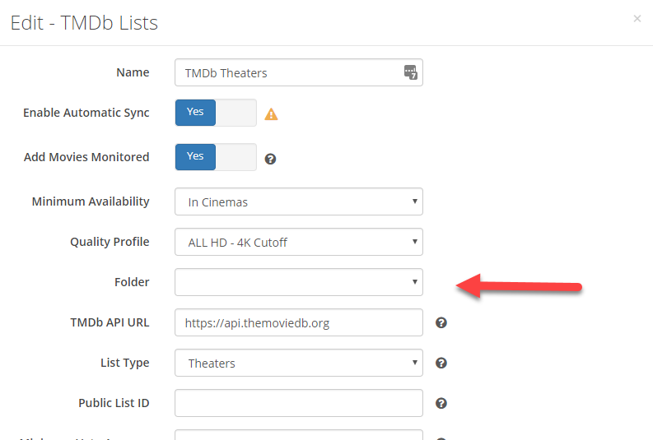
Task: Click the help icon next to TMDb API URL
Action: (441, 322)
